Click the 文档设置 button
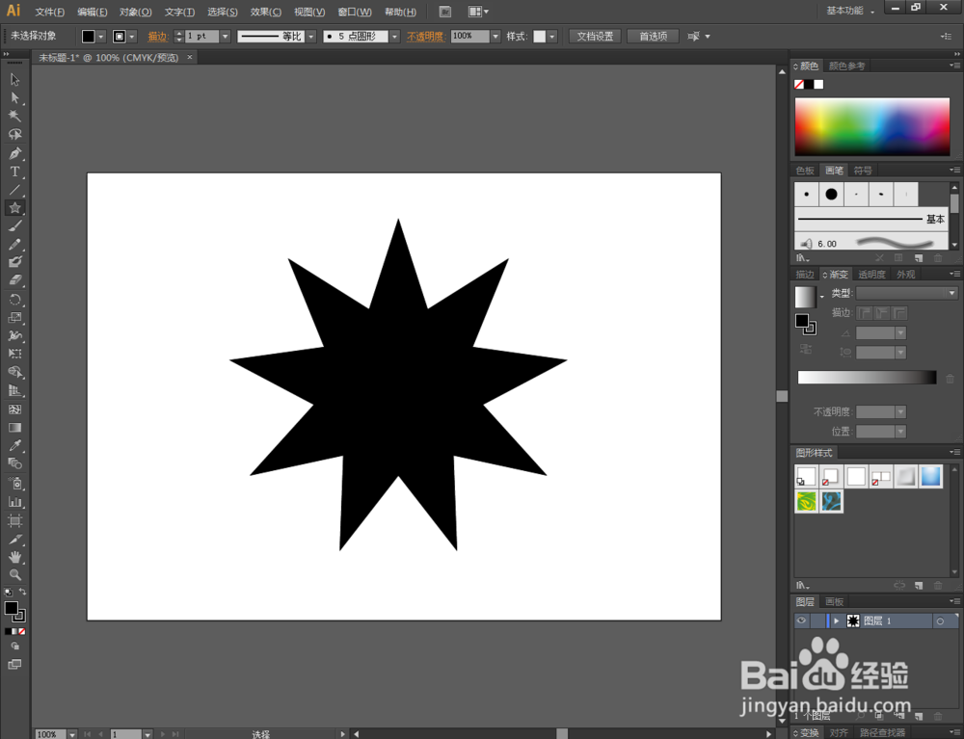 tap(595, 37)
